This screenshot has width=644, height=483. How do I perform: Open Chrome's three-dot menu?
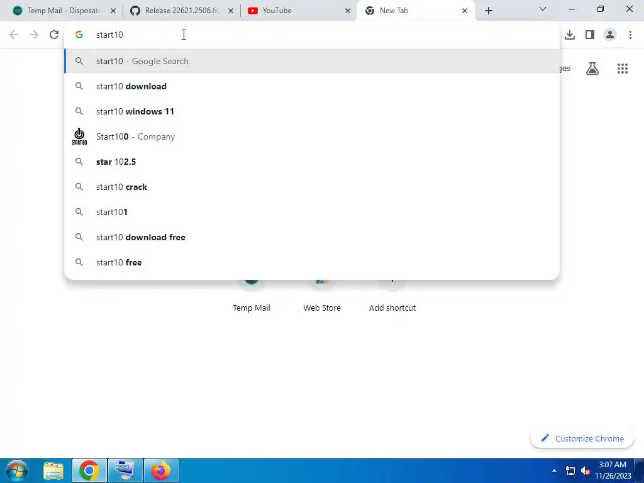pos(630,35)
